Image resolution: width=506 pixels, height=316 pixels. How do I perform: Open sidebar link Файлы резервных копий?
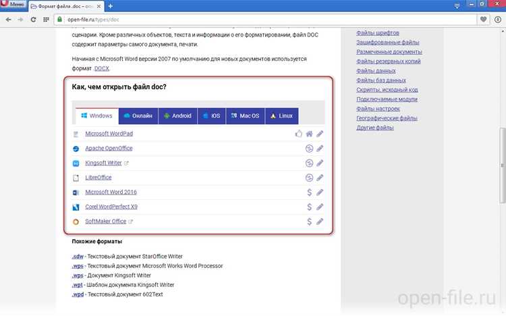point(388,61)
